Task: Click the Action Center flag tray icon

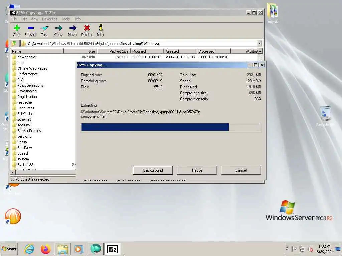Action: point(294,249)
